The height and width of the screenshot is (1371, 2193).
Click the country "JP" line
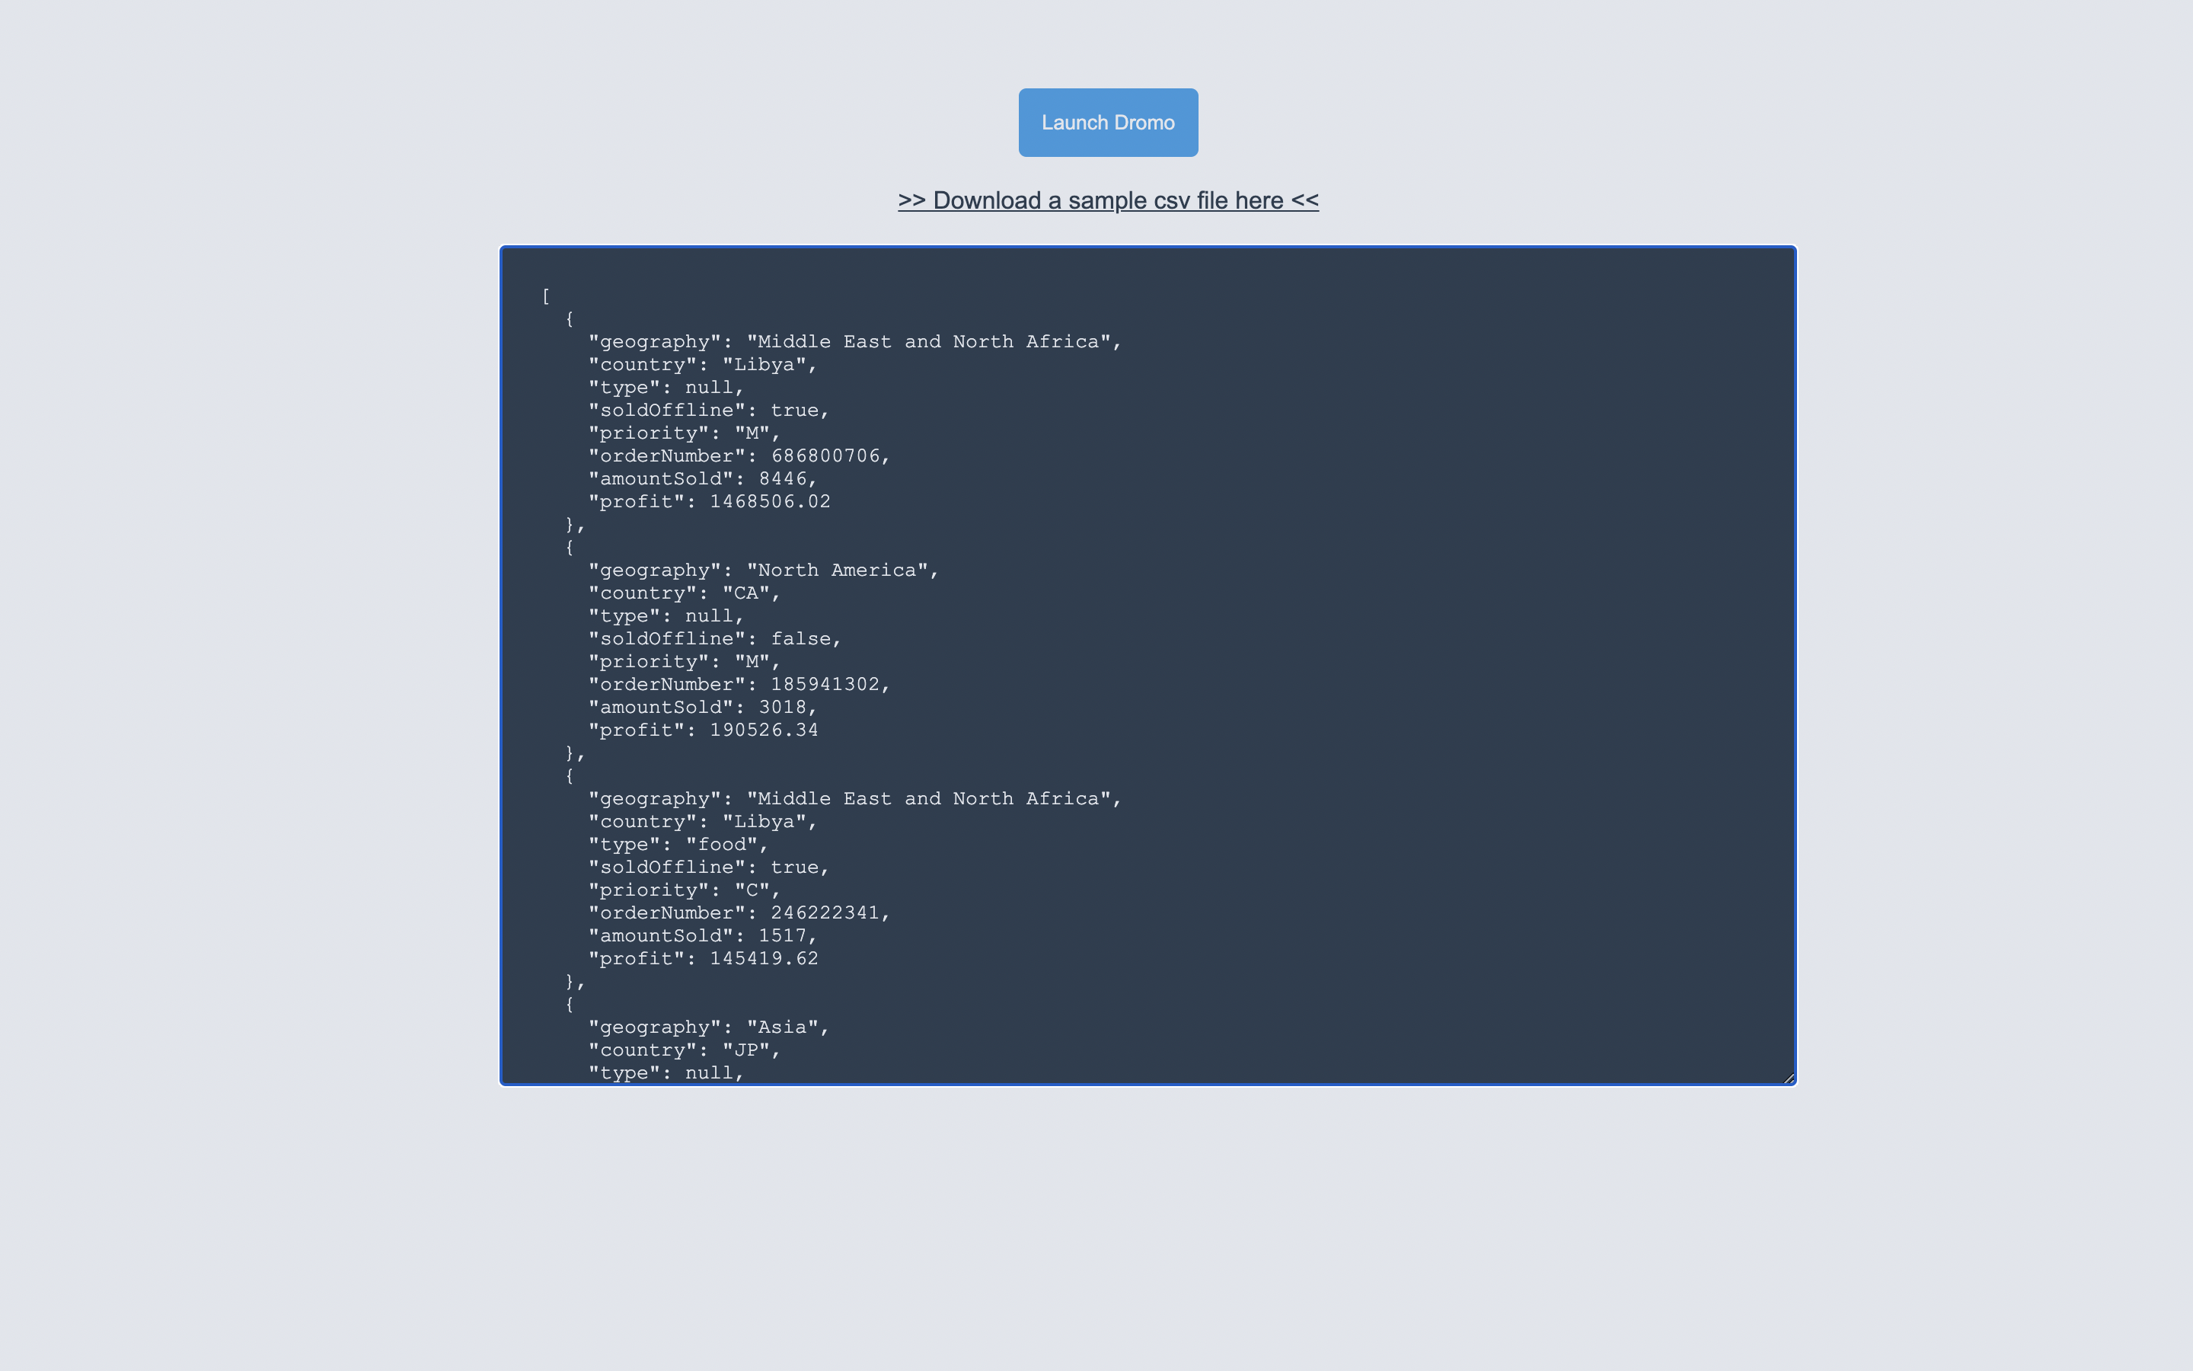tap(685, 1050)
